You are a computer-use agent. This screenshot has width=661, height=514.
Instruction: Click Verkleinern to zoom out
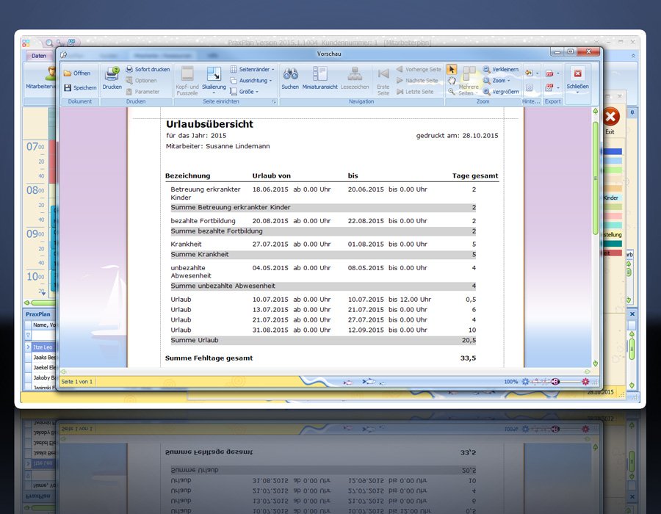(501, 69)
